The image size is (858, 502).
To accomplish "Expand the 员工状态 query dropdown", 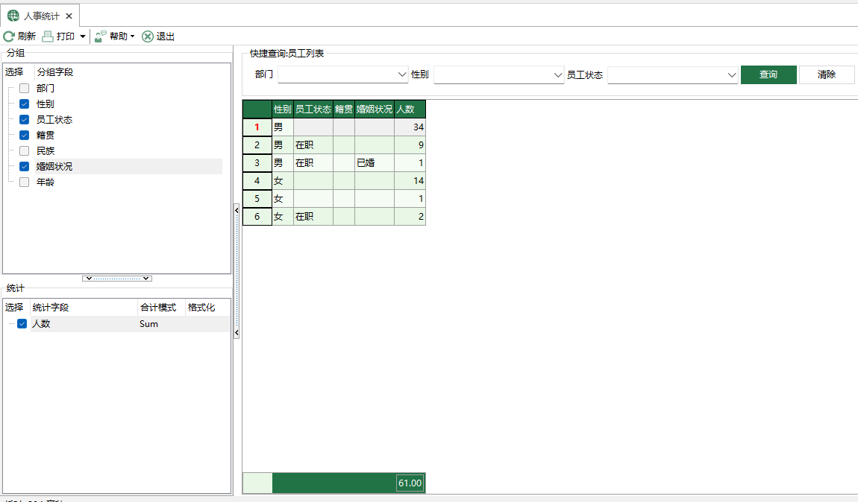I will 731,75.
